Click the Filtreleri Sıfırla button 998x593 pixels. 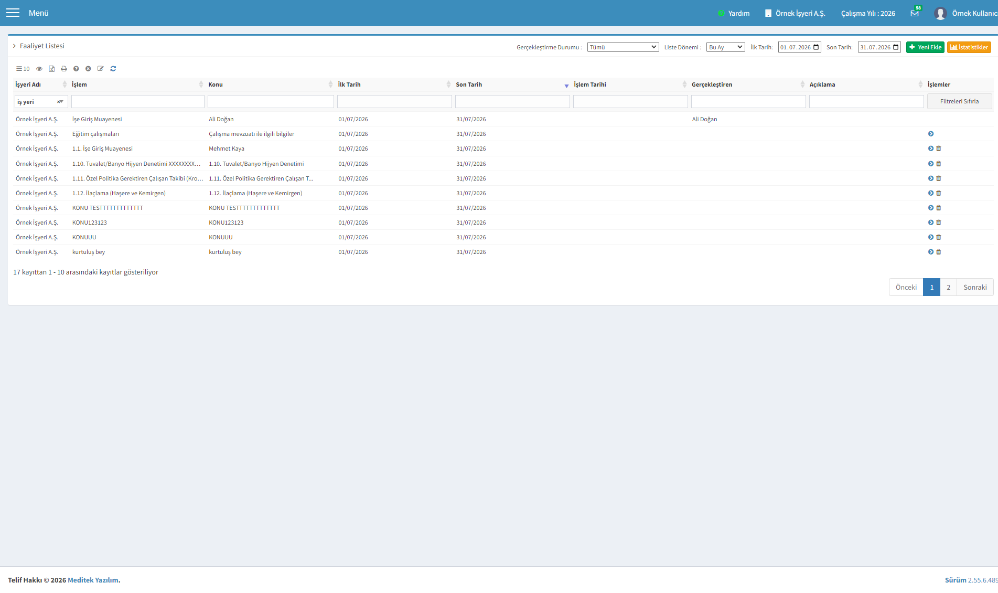[959, 101]
